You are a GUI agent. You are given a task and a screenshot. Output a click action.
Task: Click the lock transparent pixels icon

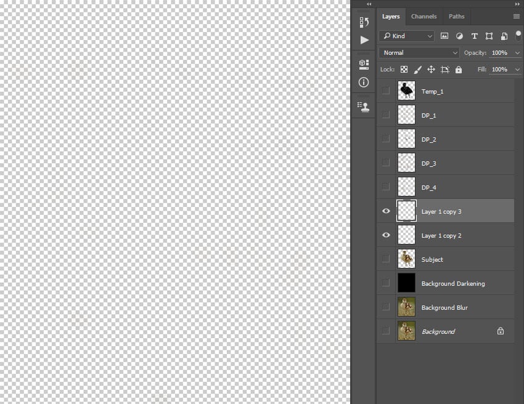404,69
